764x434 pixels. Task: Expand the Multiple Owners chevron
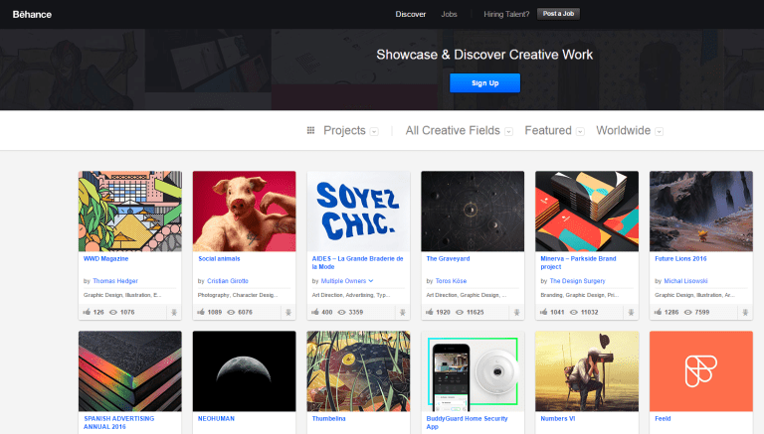[371, 281]
